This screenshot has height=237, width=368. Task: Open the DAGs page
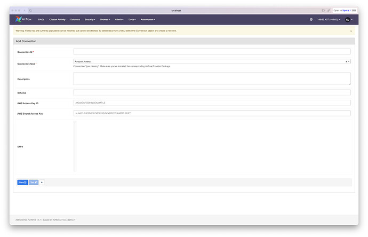pos(41,20)
